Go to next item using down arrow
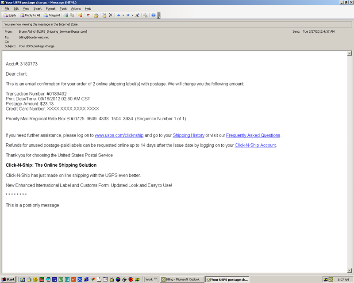Image resolution: width=354 pixels, height=283 pixels. pos(128,15)
